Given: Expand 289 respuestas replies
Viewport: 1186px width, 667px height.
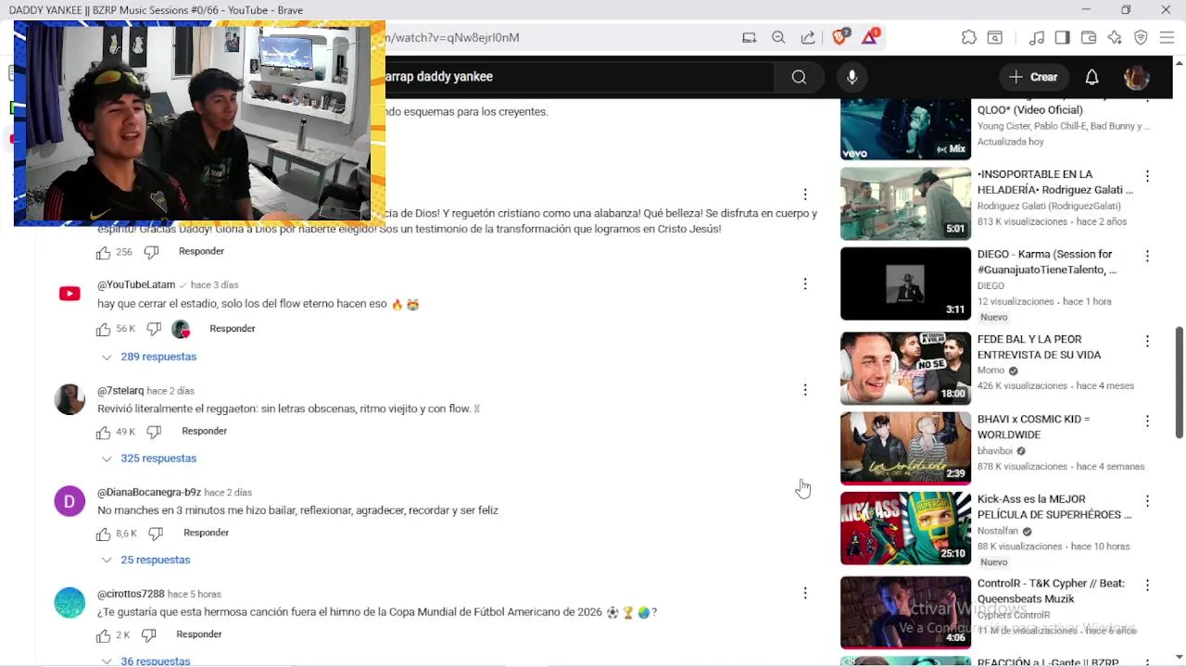Looking at the screenshot, I should point(148,357).
